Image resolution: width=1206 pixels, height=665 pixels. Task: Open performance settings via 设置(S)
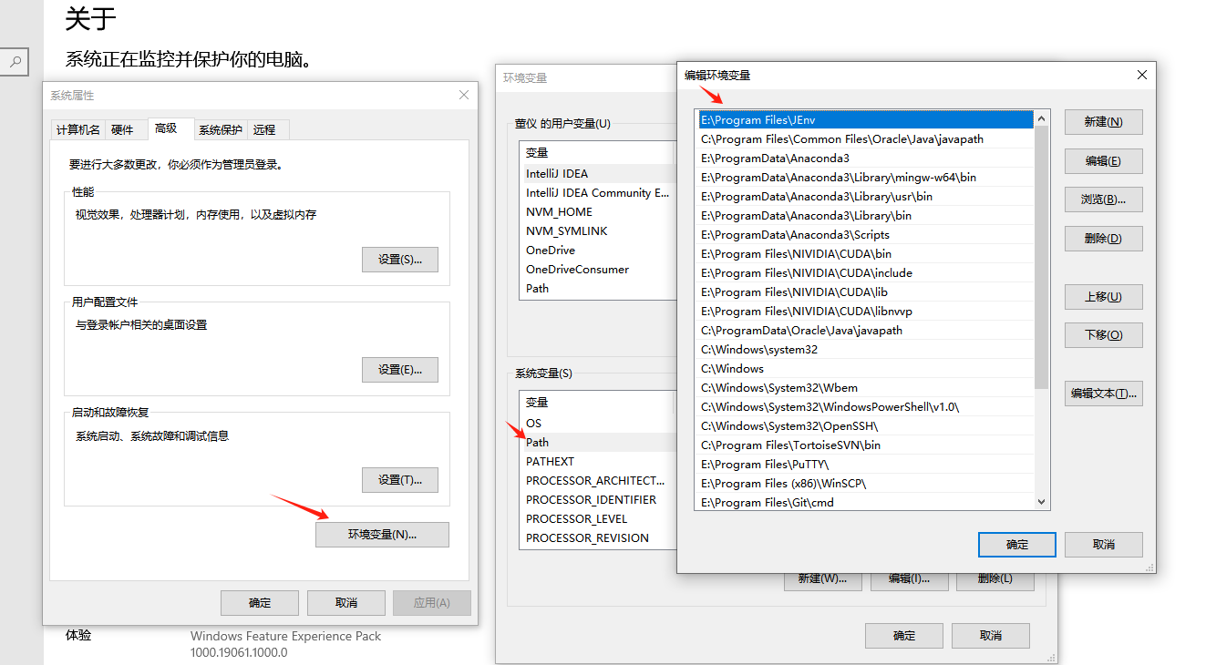pos(399,259)
